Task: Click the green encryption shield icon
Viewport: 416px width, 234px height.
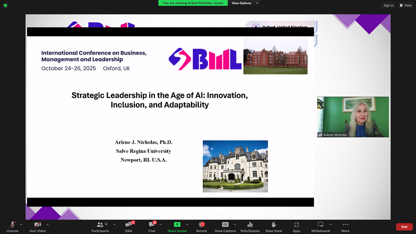Action: point(5,5)
